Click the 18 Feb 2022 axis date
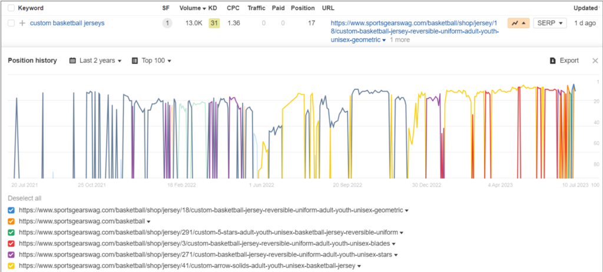The image size is (603, 272). (x=181, y=185)
